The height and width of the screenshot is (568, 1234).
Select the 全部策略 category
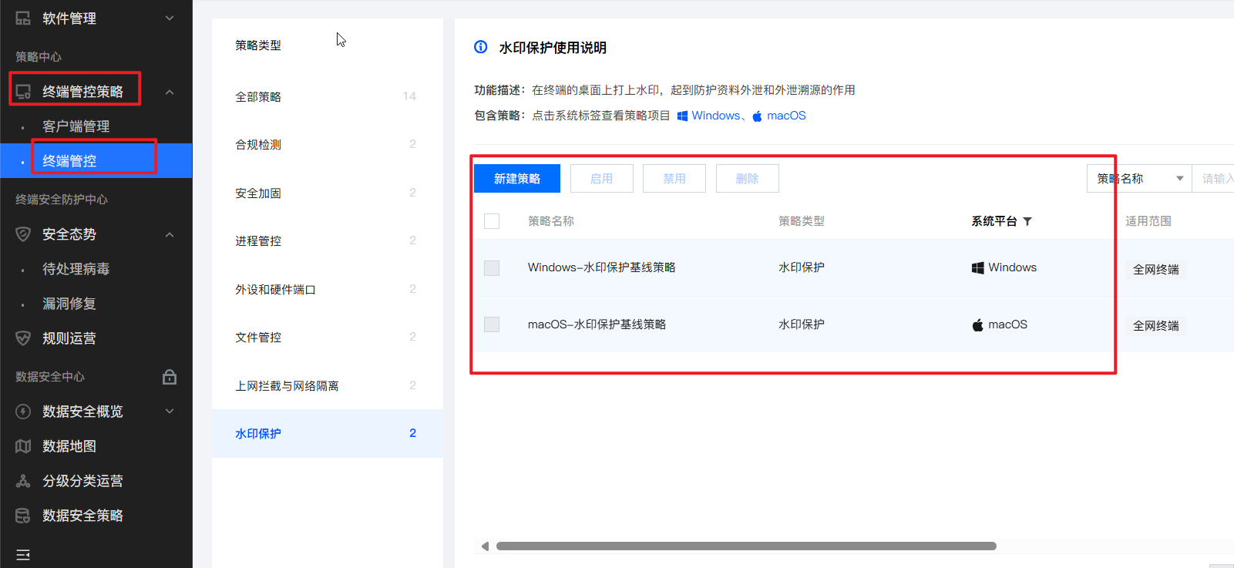coord(327,96)
